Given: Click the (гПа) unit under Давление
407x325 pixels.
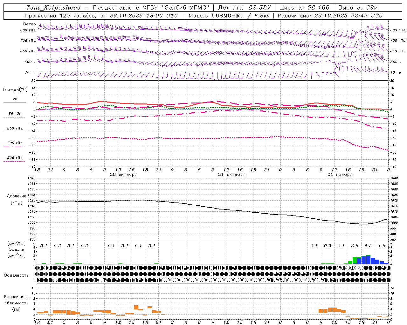Looking at the screenshot, I should click(x=17, y=203).
